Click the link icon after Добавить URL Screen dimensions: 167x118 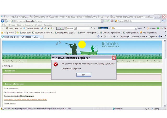(x=42, y=28)
